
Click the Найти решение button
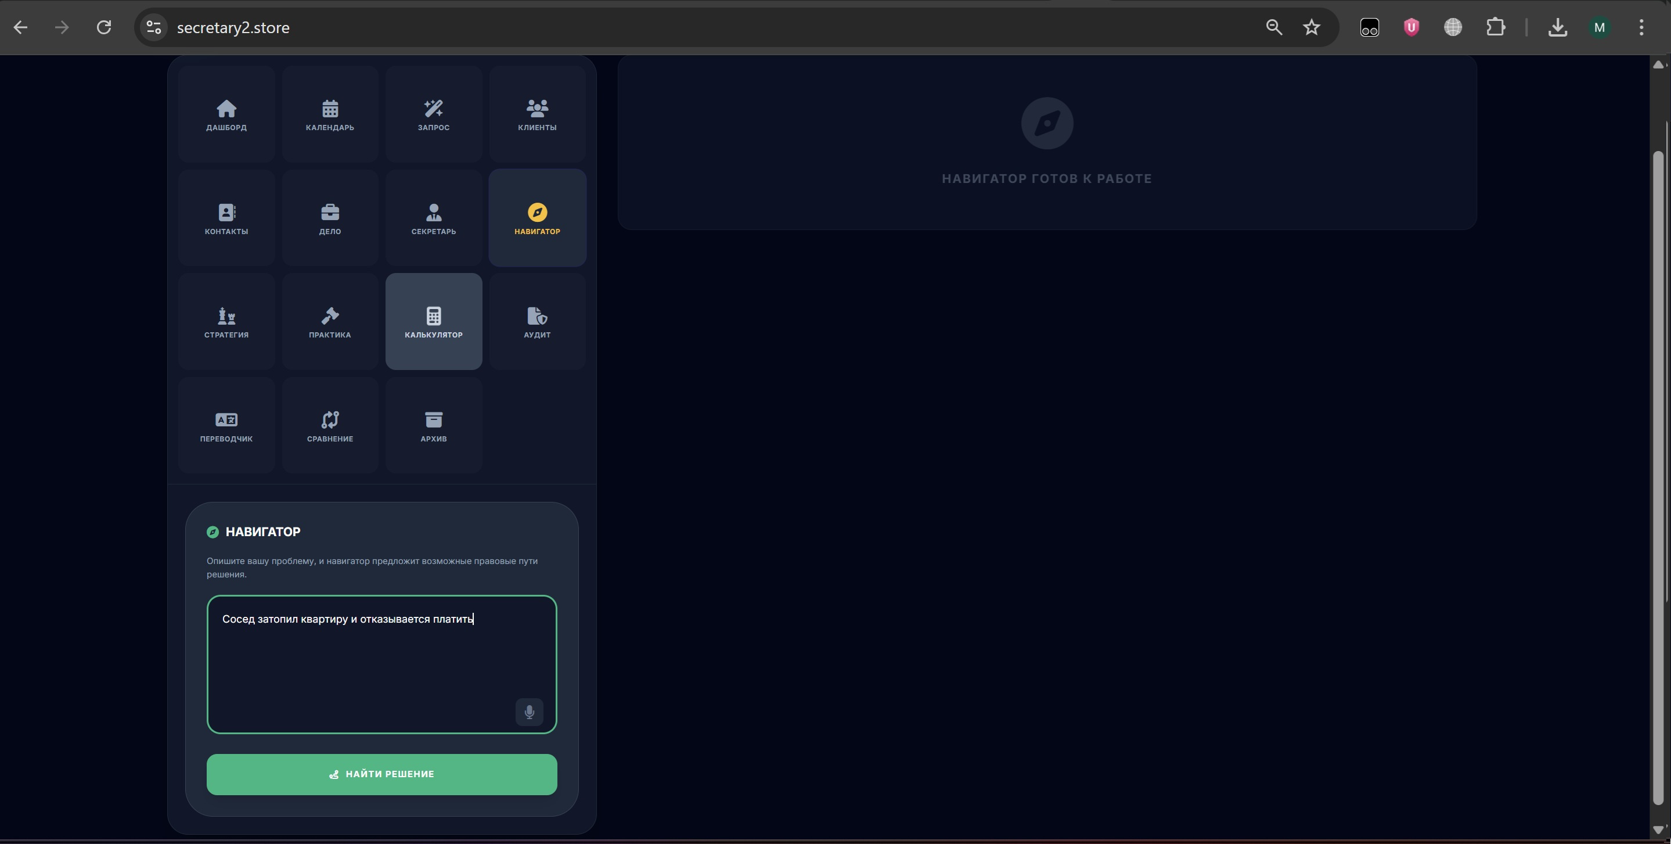[x=381, y=774]
